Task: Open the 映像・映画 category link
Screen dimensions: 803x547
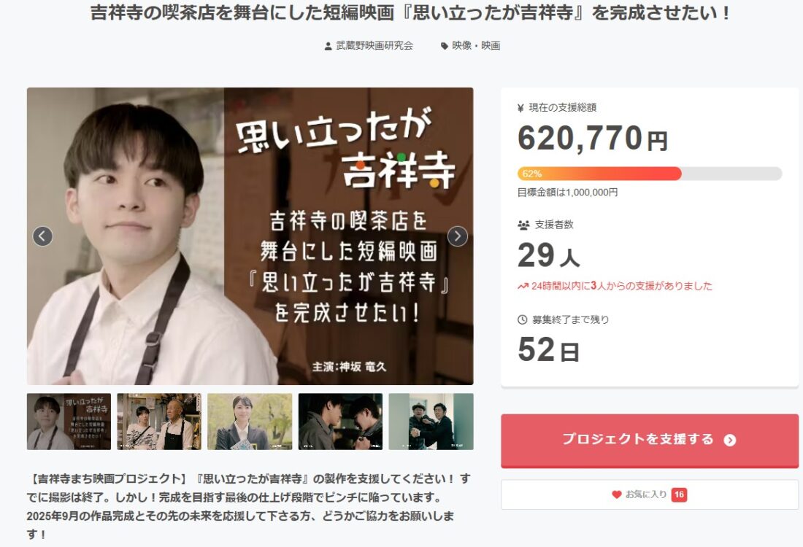Action: point(476,46)
